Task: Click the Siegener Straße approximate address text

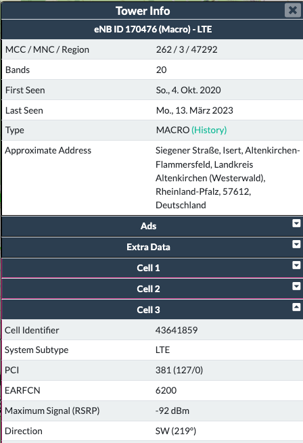Action: pos(227,178)
